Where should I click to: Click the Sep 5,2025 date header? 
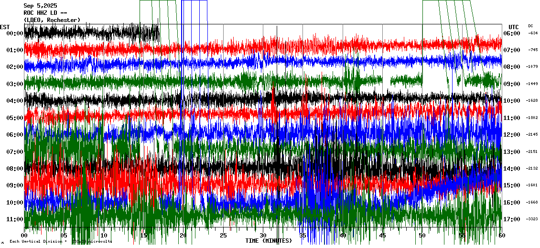(x=40, y=6)
